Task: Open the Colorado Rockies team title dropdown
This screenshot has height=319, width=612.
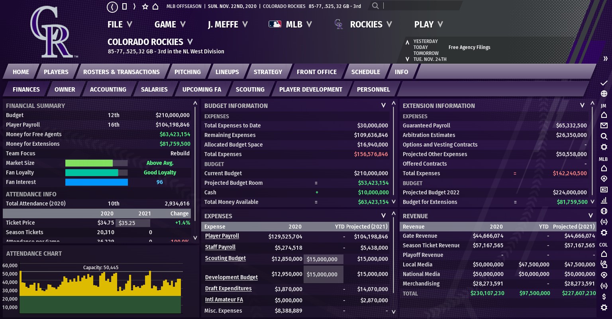Action: click(190, 42)
